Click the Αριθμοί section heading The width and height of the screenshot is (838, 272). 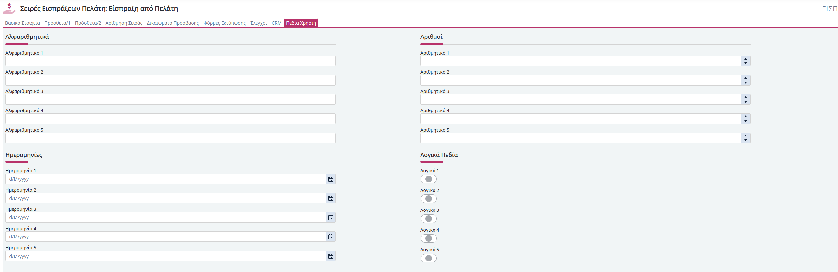[431, 37]
